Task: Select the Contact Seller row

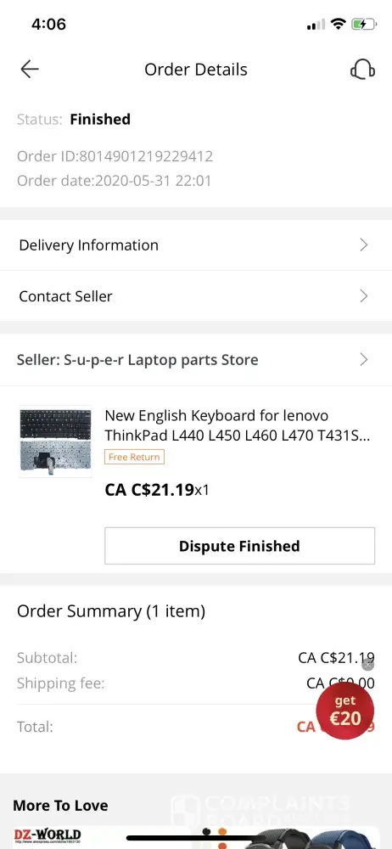Action: coord(196,296)
